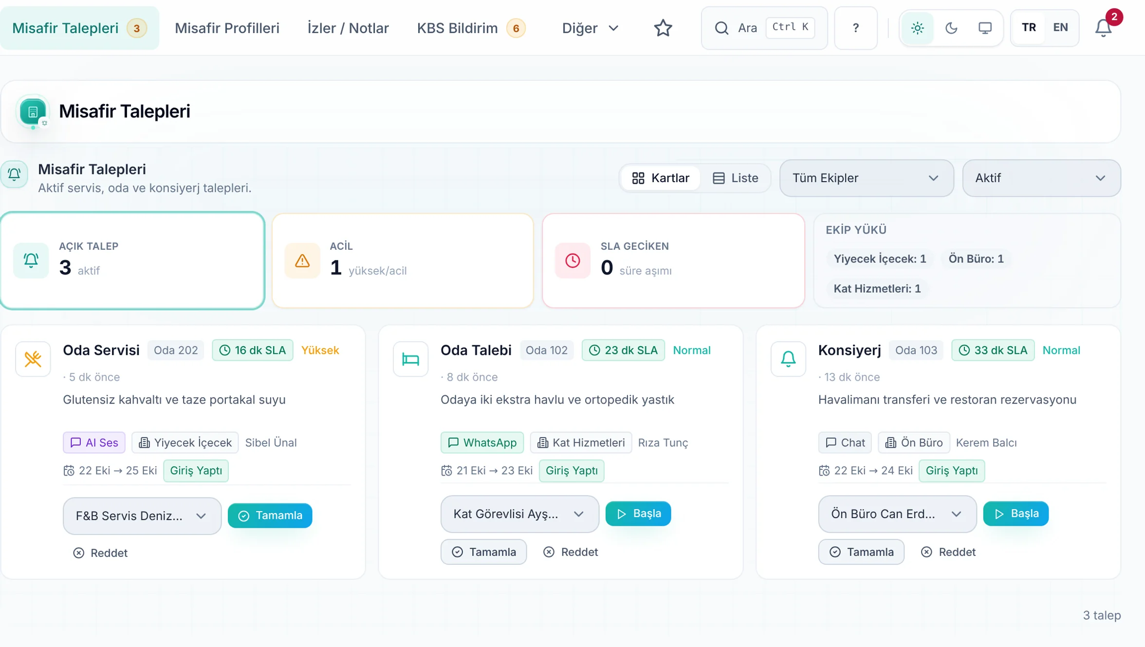Open the Kat Görevlisi Ayş assignee dropdown

point(519,514)
